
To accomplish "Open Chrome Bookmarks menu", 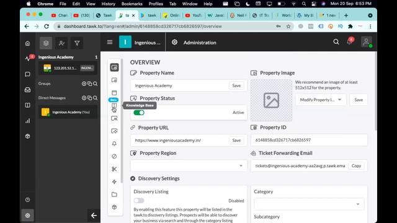I will [132, 4].
